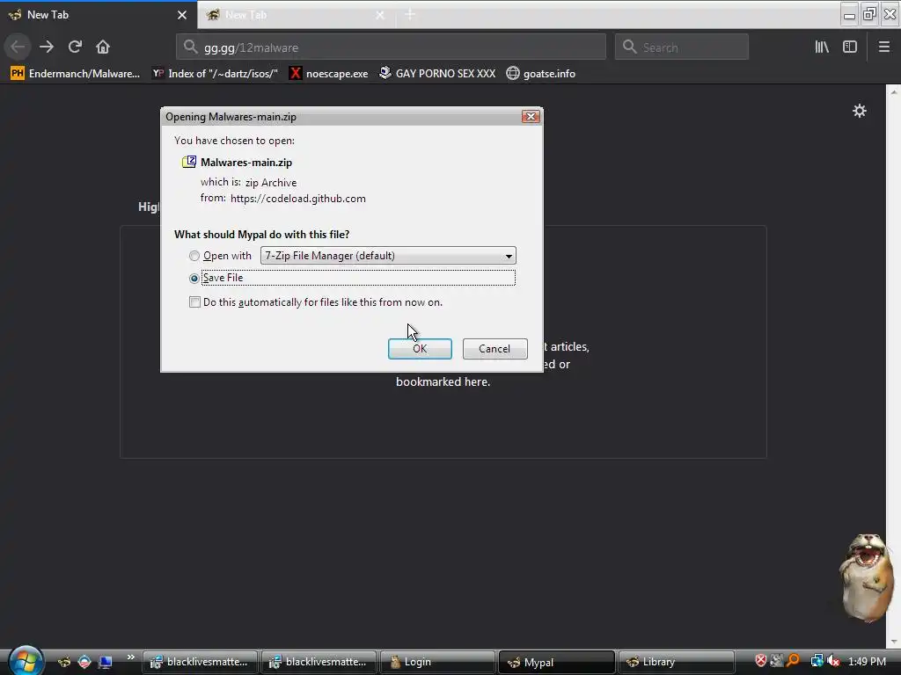Click the Back arrow in browser toolbar
The height and width of the screenshot is (675, 901).
[18, 47]
